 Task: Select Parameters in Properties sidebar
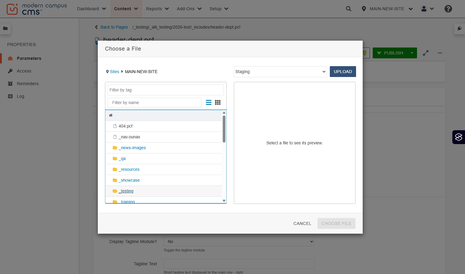click(x=29, y=58)
